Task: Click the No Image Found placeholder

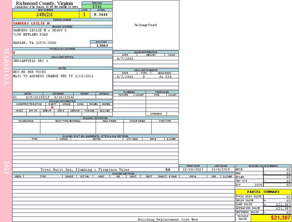Action: point(146,25)
